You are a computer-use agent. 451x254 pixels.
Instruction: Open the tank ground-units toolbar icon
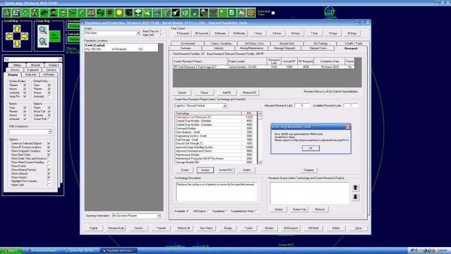[x=44, y=13]
